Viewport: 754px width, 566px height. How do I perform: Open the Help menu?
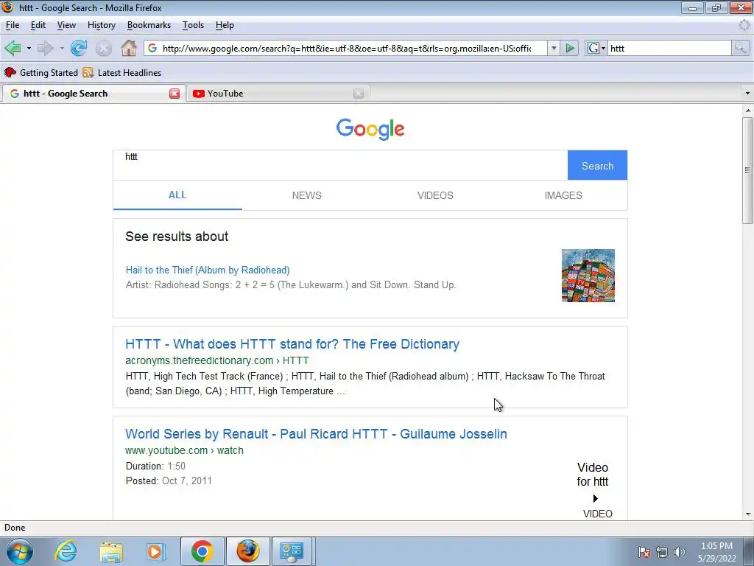(225, 25)
